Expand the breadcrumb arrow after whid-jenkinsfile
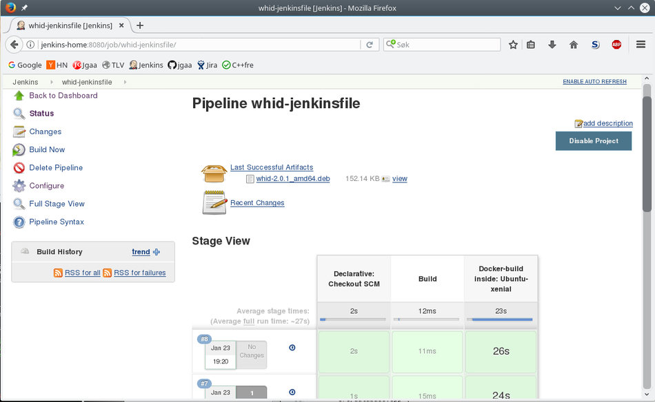The width and height of the screenshot is (655, 402). click(124, 81)
